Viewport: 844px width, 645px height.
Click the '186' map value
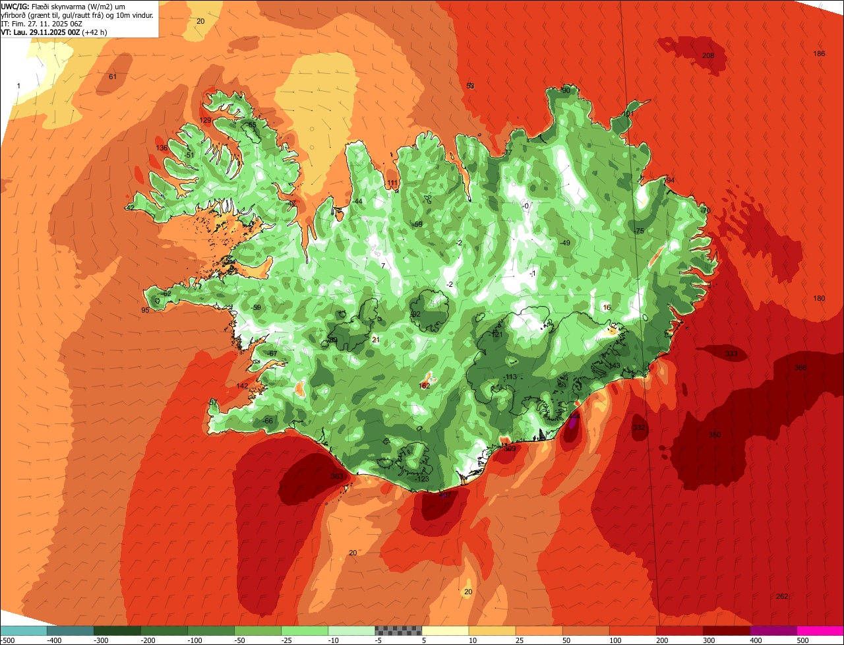pos(819,53)
